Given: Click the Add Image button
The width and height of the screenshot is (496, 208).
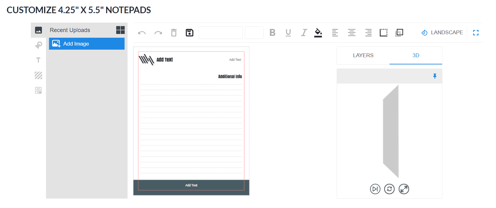Looking at the screenshot, I should coord(87,44).
